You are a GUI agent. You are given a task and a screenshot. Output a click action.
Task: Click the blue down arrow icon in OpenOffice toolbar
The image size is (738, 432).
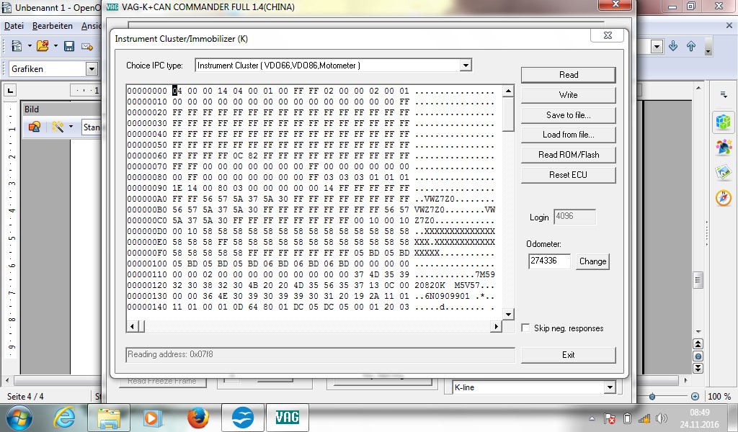coord(673,45)
